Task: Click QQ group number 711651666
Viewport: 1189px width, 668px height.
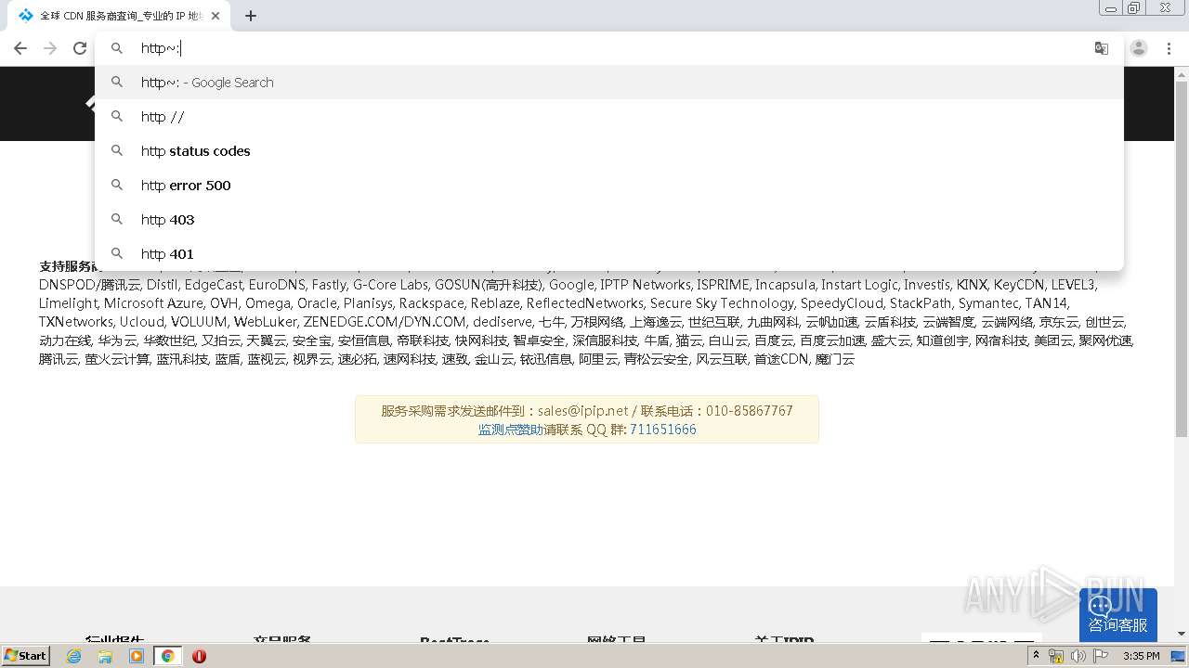Action: pyautogui.click(x=663, y=430)
